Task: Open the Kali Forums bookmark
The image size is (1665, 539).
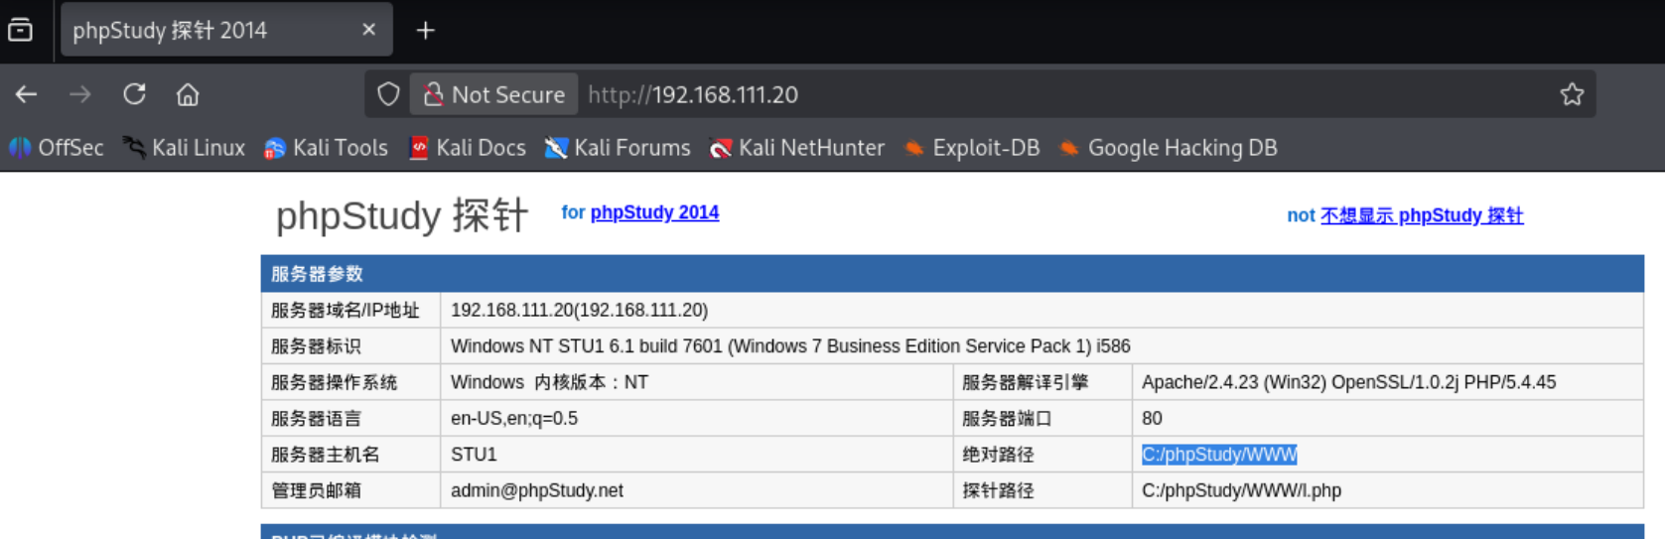Action: pyautogui.click(x=618, y=148)
